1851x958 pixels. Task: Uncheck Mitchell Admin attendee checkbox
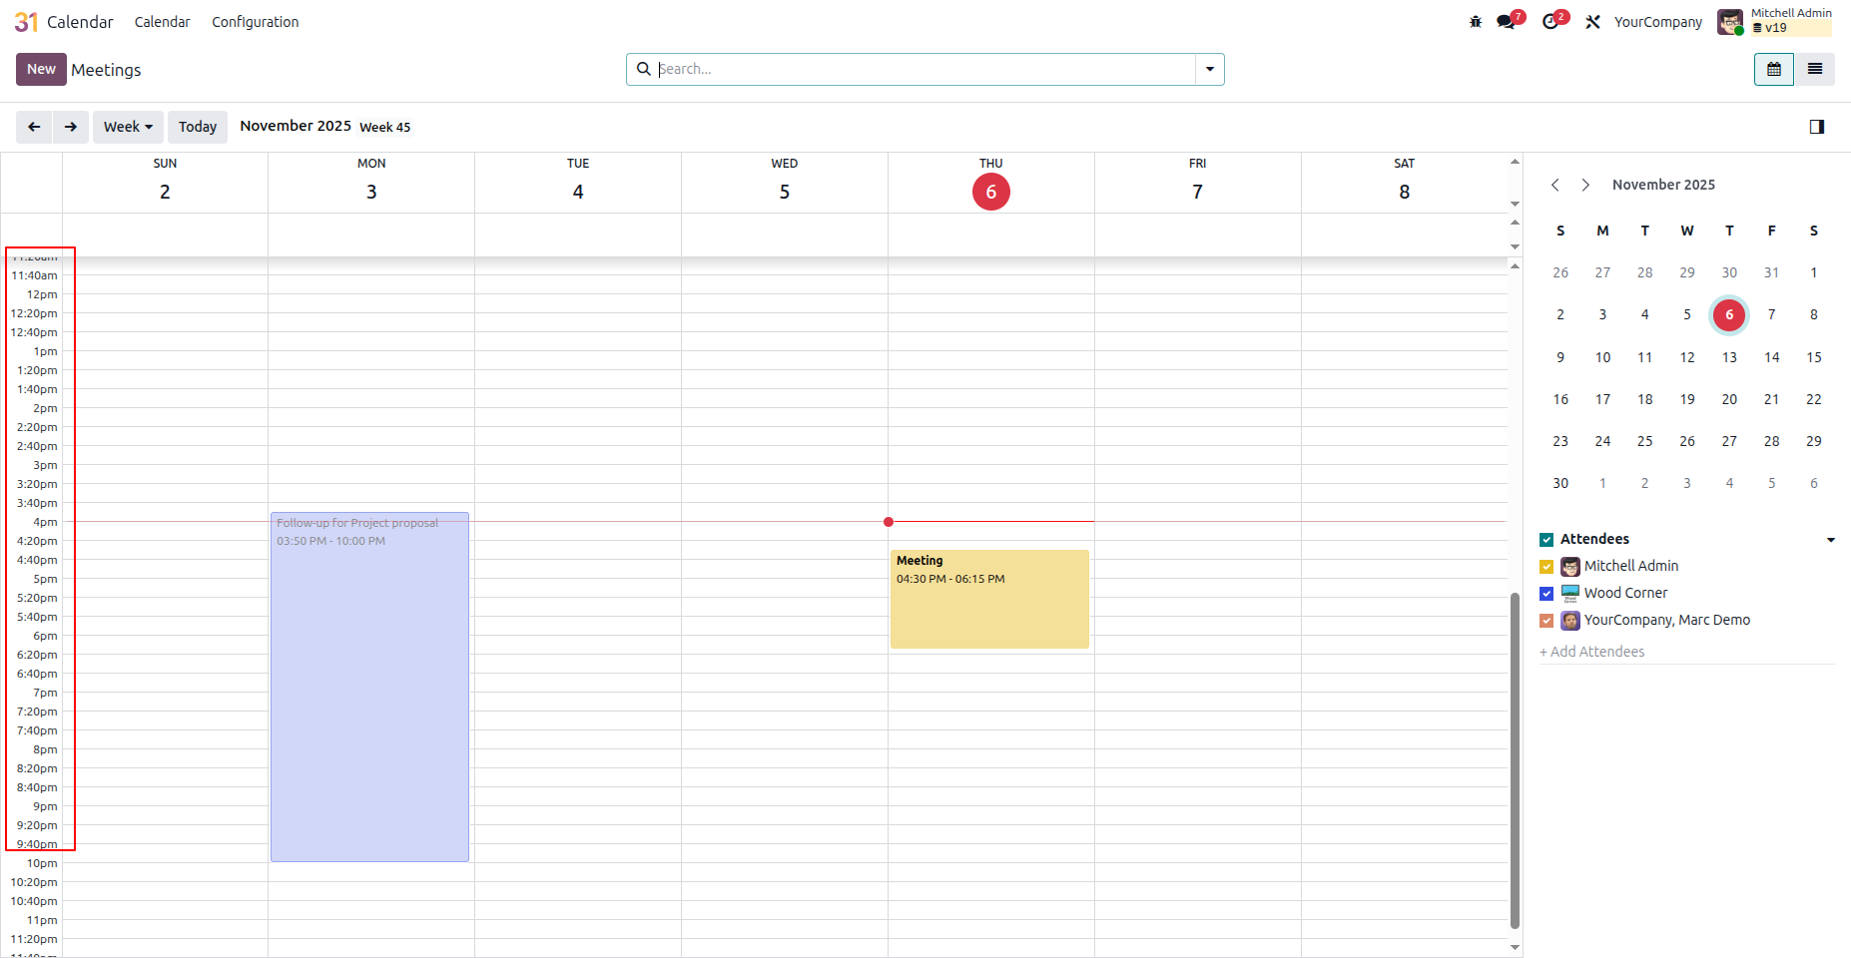coord(1546,567)
